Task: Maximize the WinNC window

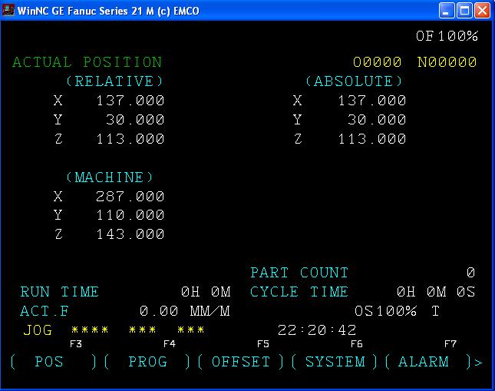Action: coord(464,11)
